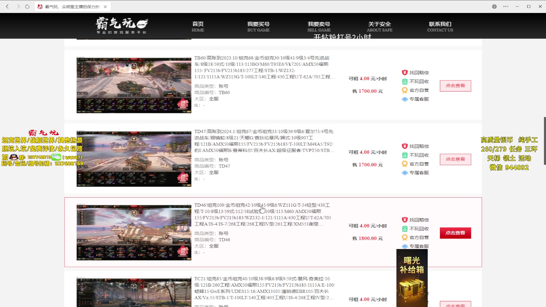Click the browser forward arrow
Screen dimensions: 546x307
tap(18, 6)
